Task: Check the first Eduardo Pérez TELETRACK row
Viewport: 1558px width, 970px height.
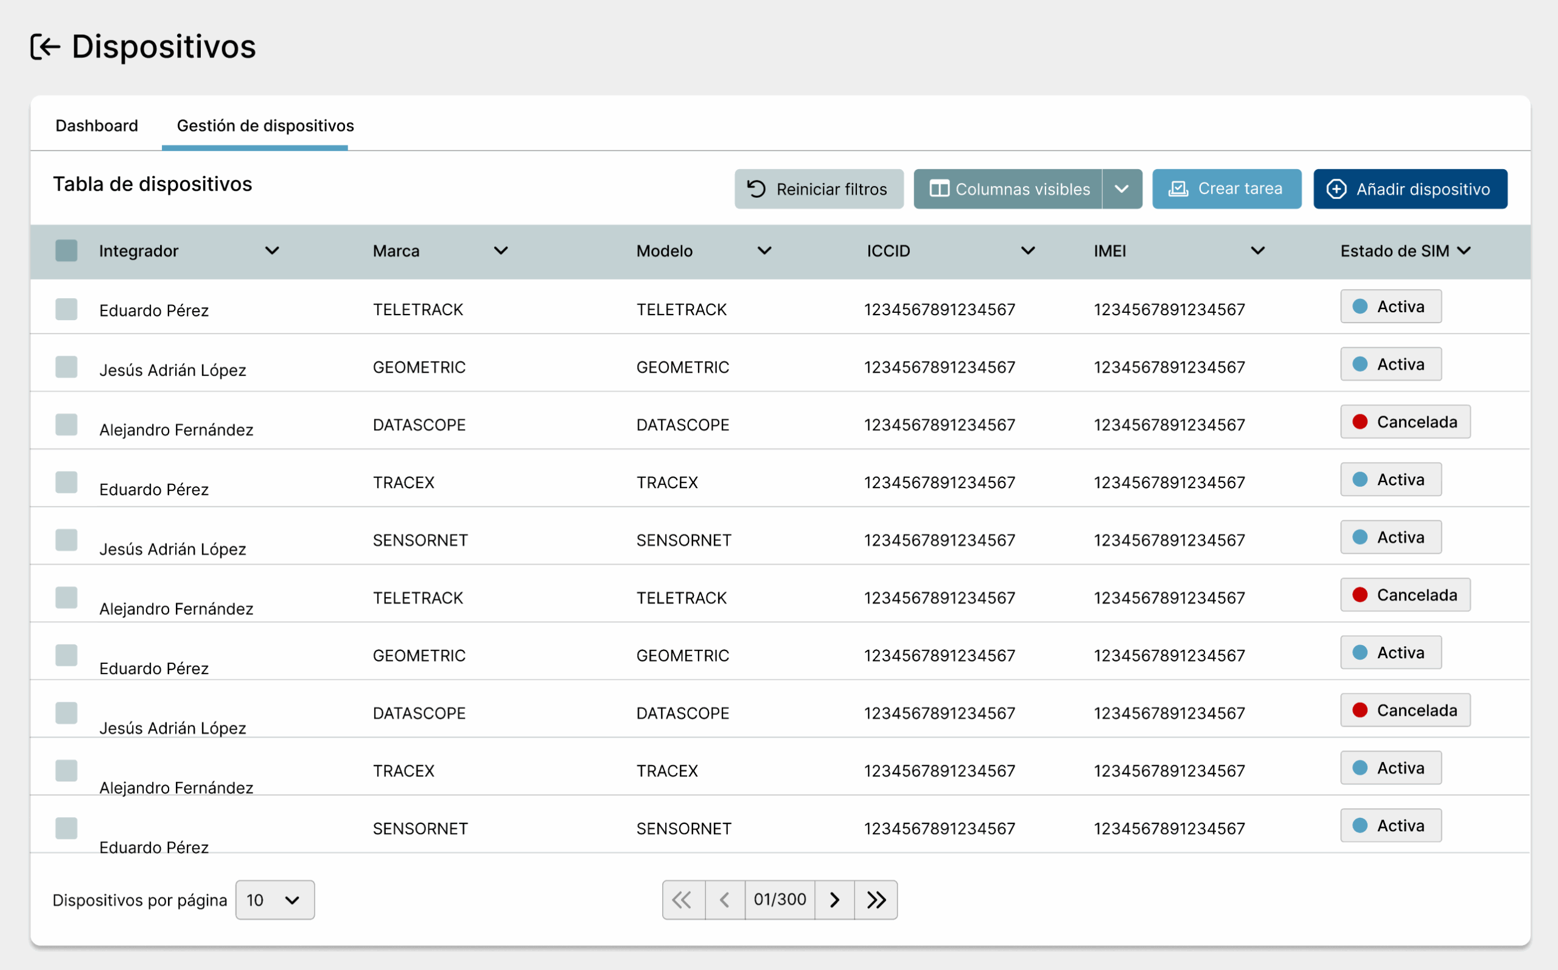Action: pos(66,309)
